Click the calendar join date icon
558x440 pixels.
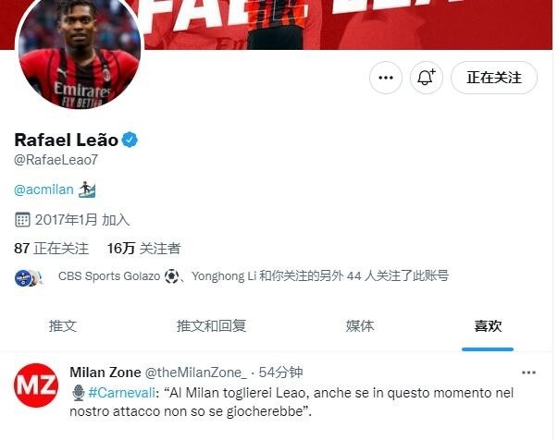pyautogui.click(x=22, y=220)
